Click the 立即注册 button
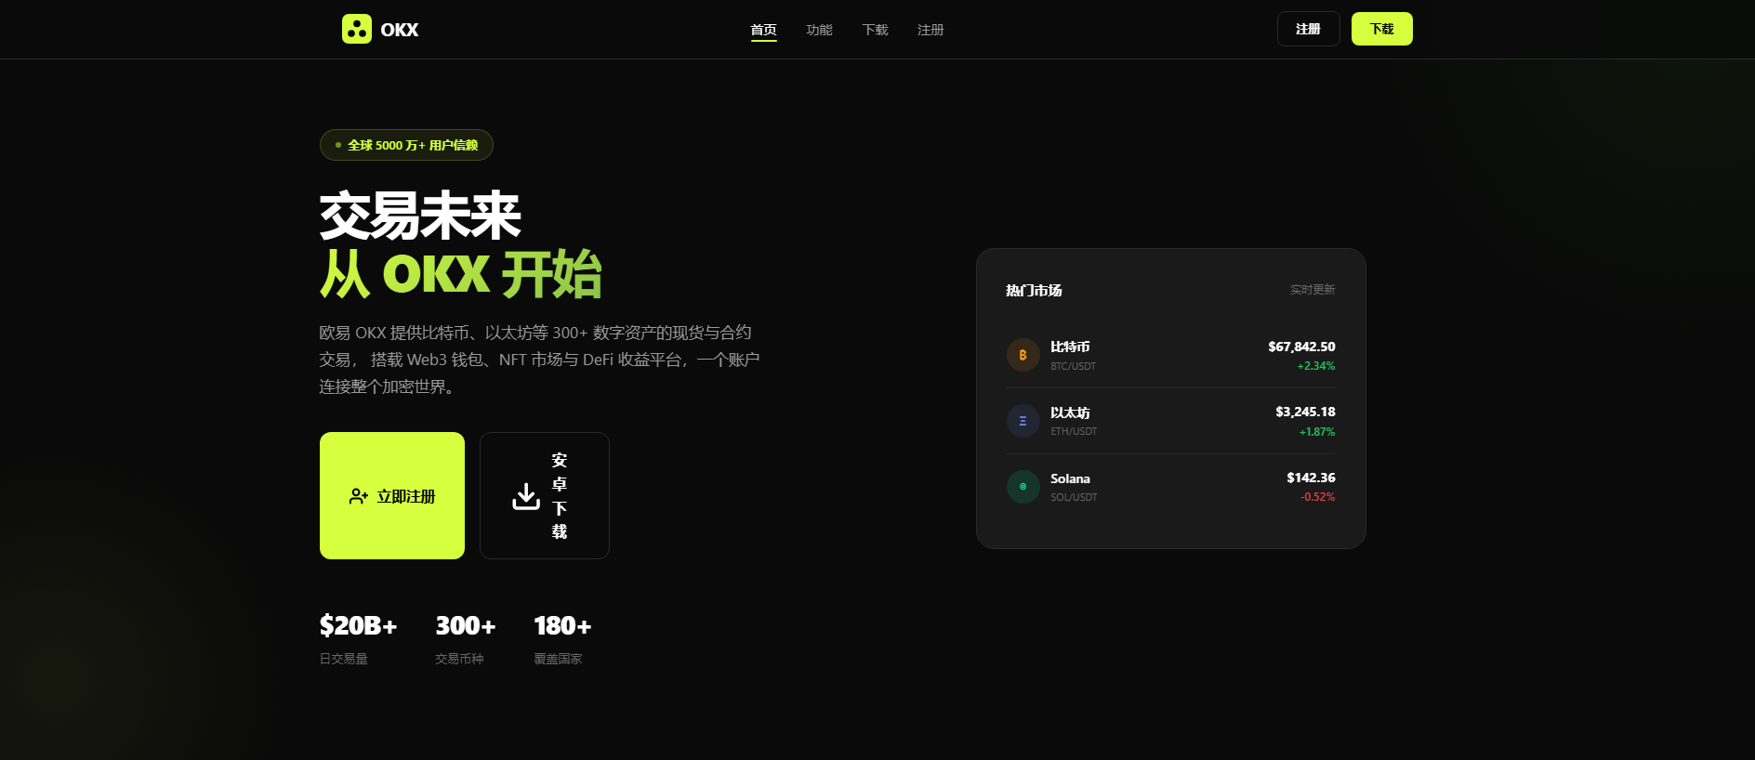The width and height of the screenshot is (1755, 760). (392, 495)
